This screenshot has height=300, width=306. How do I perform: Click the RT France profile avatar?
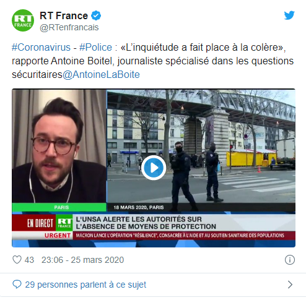(23, 20)
